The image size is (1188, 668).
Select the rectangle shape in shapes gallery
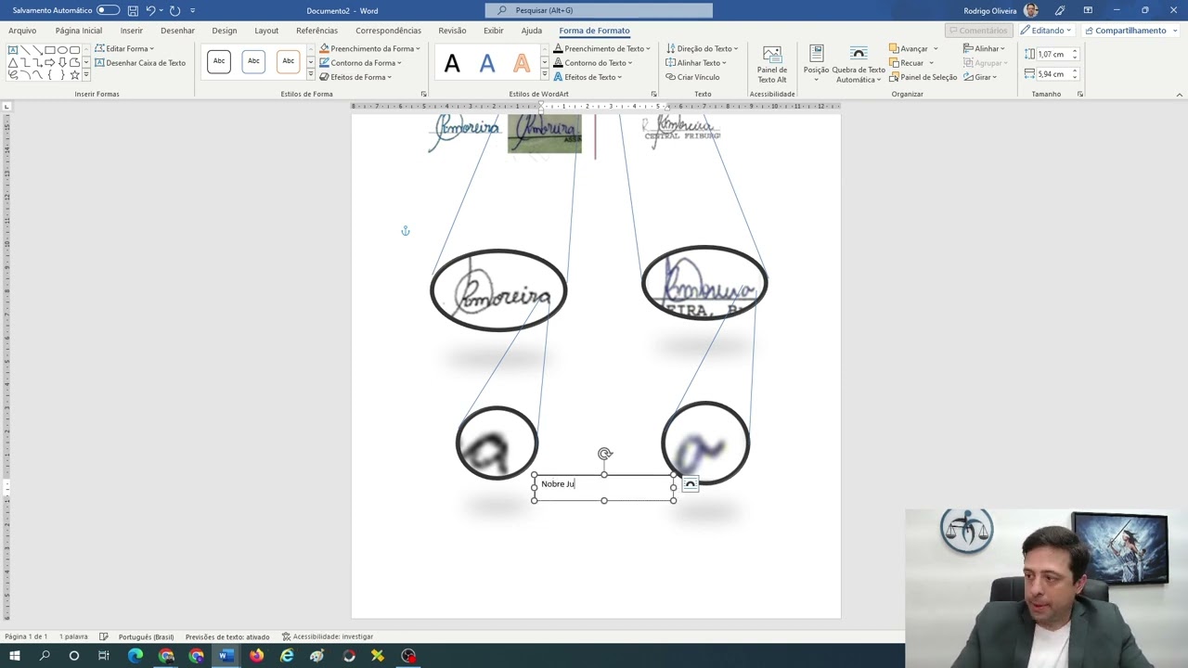50,50
